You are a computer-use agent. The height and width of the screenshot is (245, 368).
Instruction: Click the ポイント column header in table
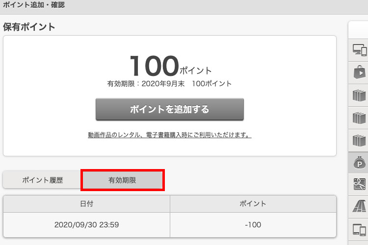[253, 204]
